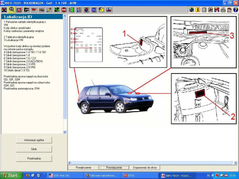Click the globe language icon
239x179 pixels.
tap(192, 10)
